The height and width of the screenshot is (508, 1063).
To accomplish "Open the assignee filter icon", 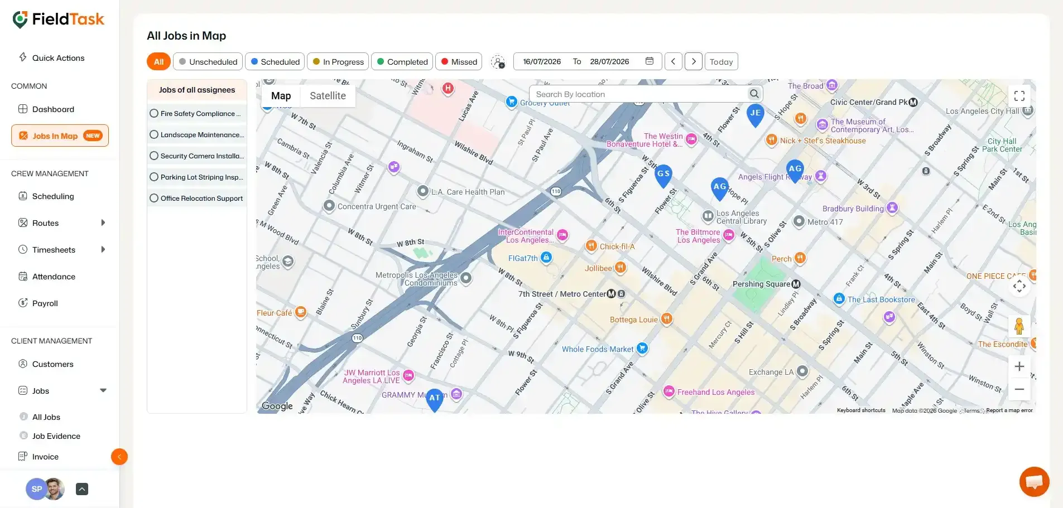I will click(498, 62).
